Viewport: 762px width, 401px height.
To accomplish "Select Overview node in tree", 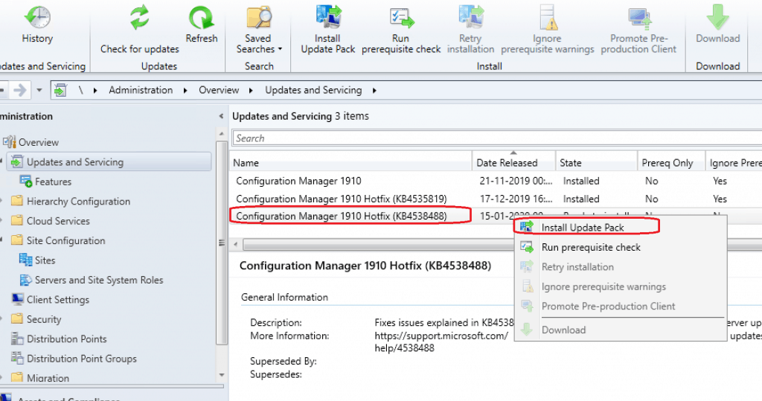I will (x=39, y=142).
